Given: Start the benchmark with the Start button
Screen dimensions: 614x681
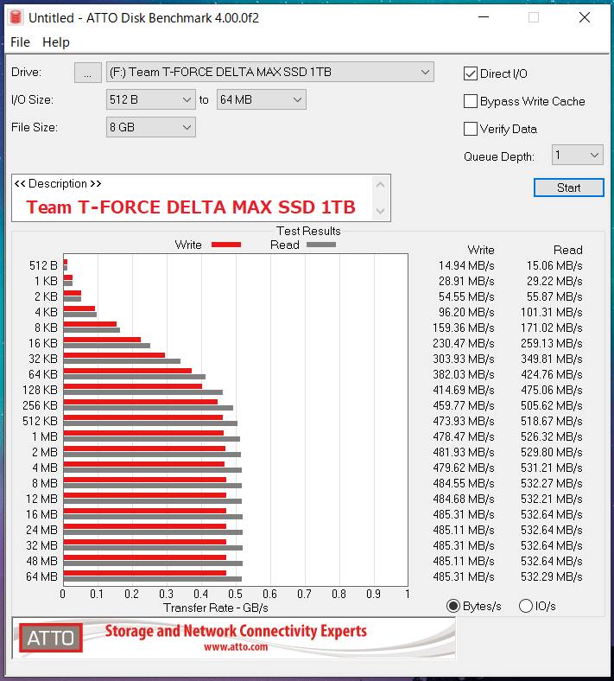Looking at the screenshot, I should [x=568, y=188].
